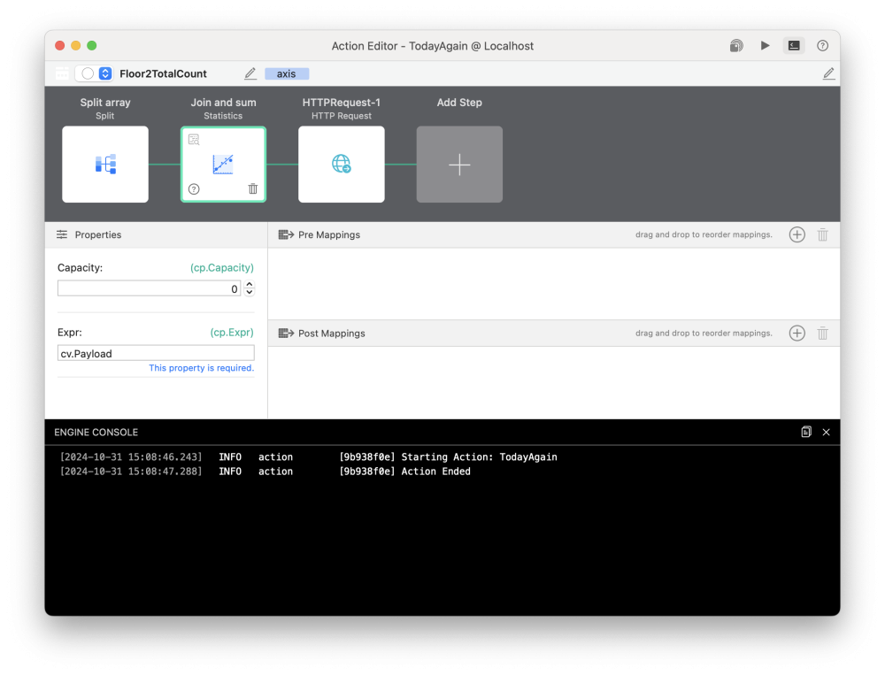Viewport: 885px width, 675px height.
Task: Toggle the Floor2TotalCount enable switch
Action: (87, 73)
